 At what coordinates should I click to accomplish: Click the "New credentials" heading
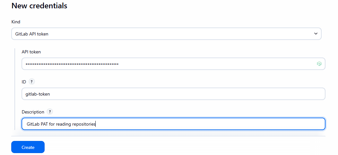click(x=39, y=6)
